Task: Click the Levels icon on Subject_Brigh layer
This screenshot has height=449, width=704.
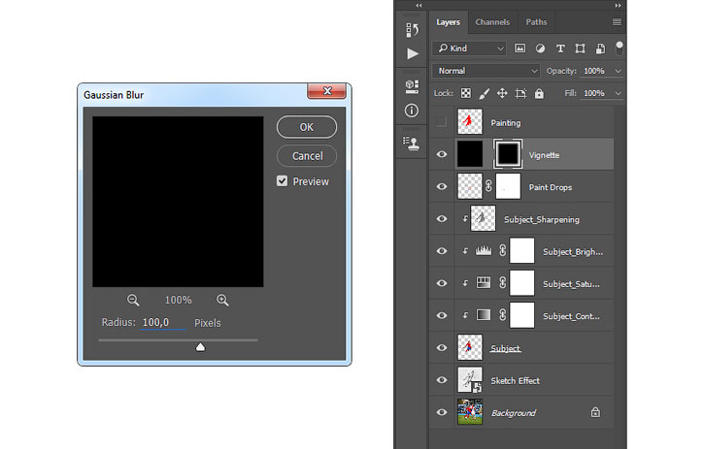Action: [x=484, y=250]
